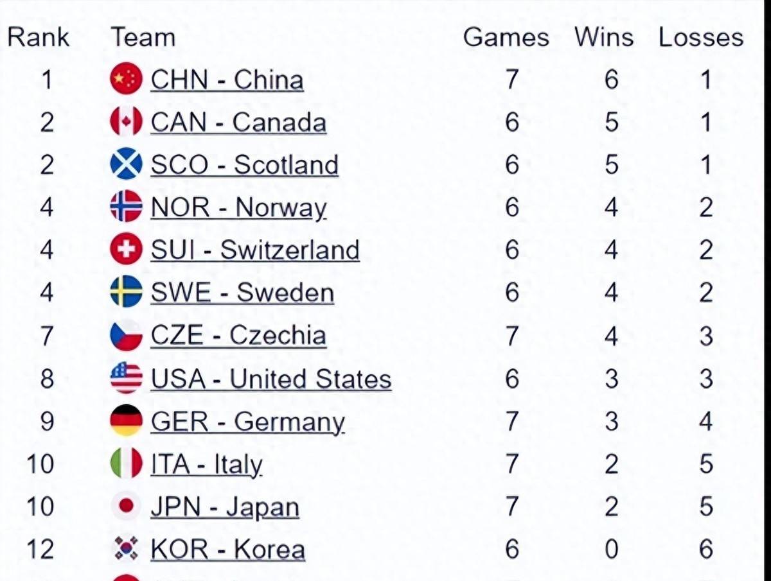Click the Germany flag icon

(126, 421)
